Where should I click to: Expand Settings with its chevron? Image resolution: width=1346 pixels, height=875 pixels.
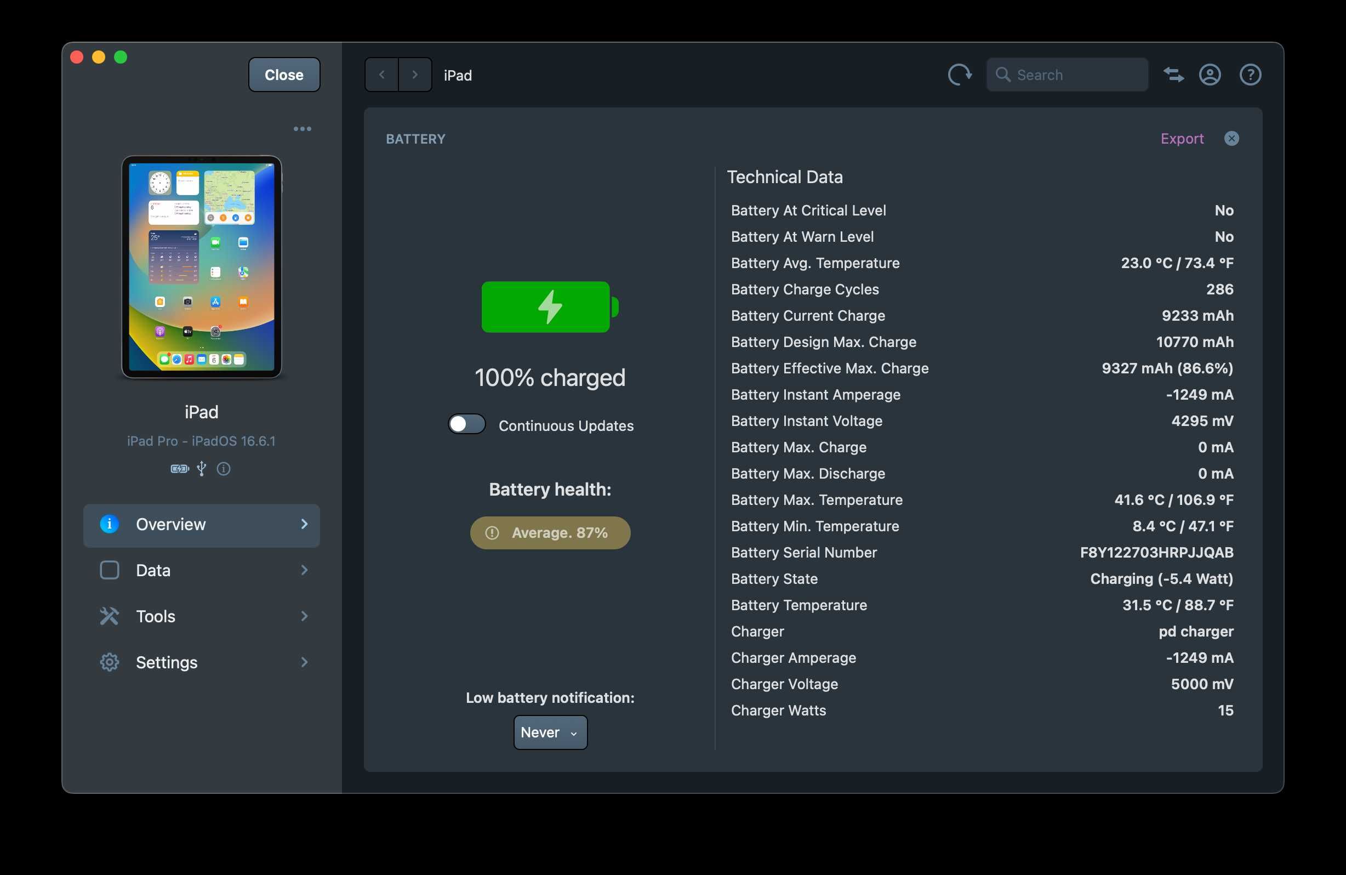pyautogui.click(x=304, y=662)
